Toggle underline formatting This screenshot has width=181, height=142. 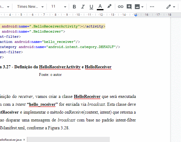point(91,7)
